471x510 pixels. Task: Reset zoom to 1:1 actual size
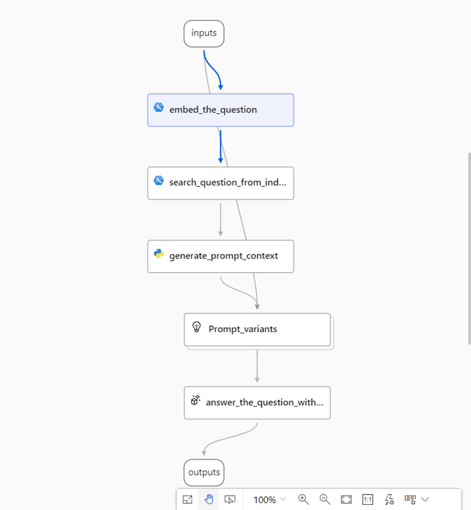click(367, 499)
